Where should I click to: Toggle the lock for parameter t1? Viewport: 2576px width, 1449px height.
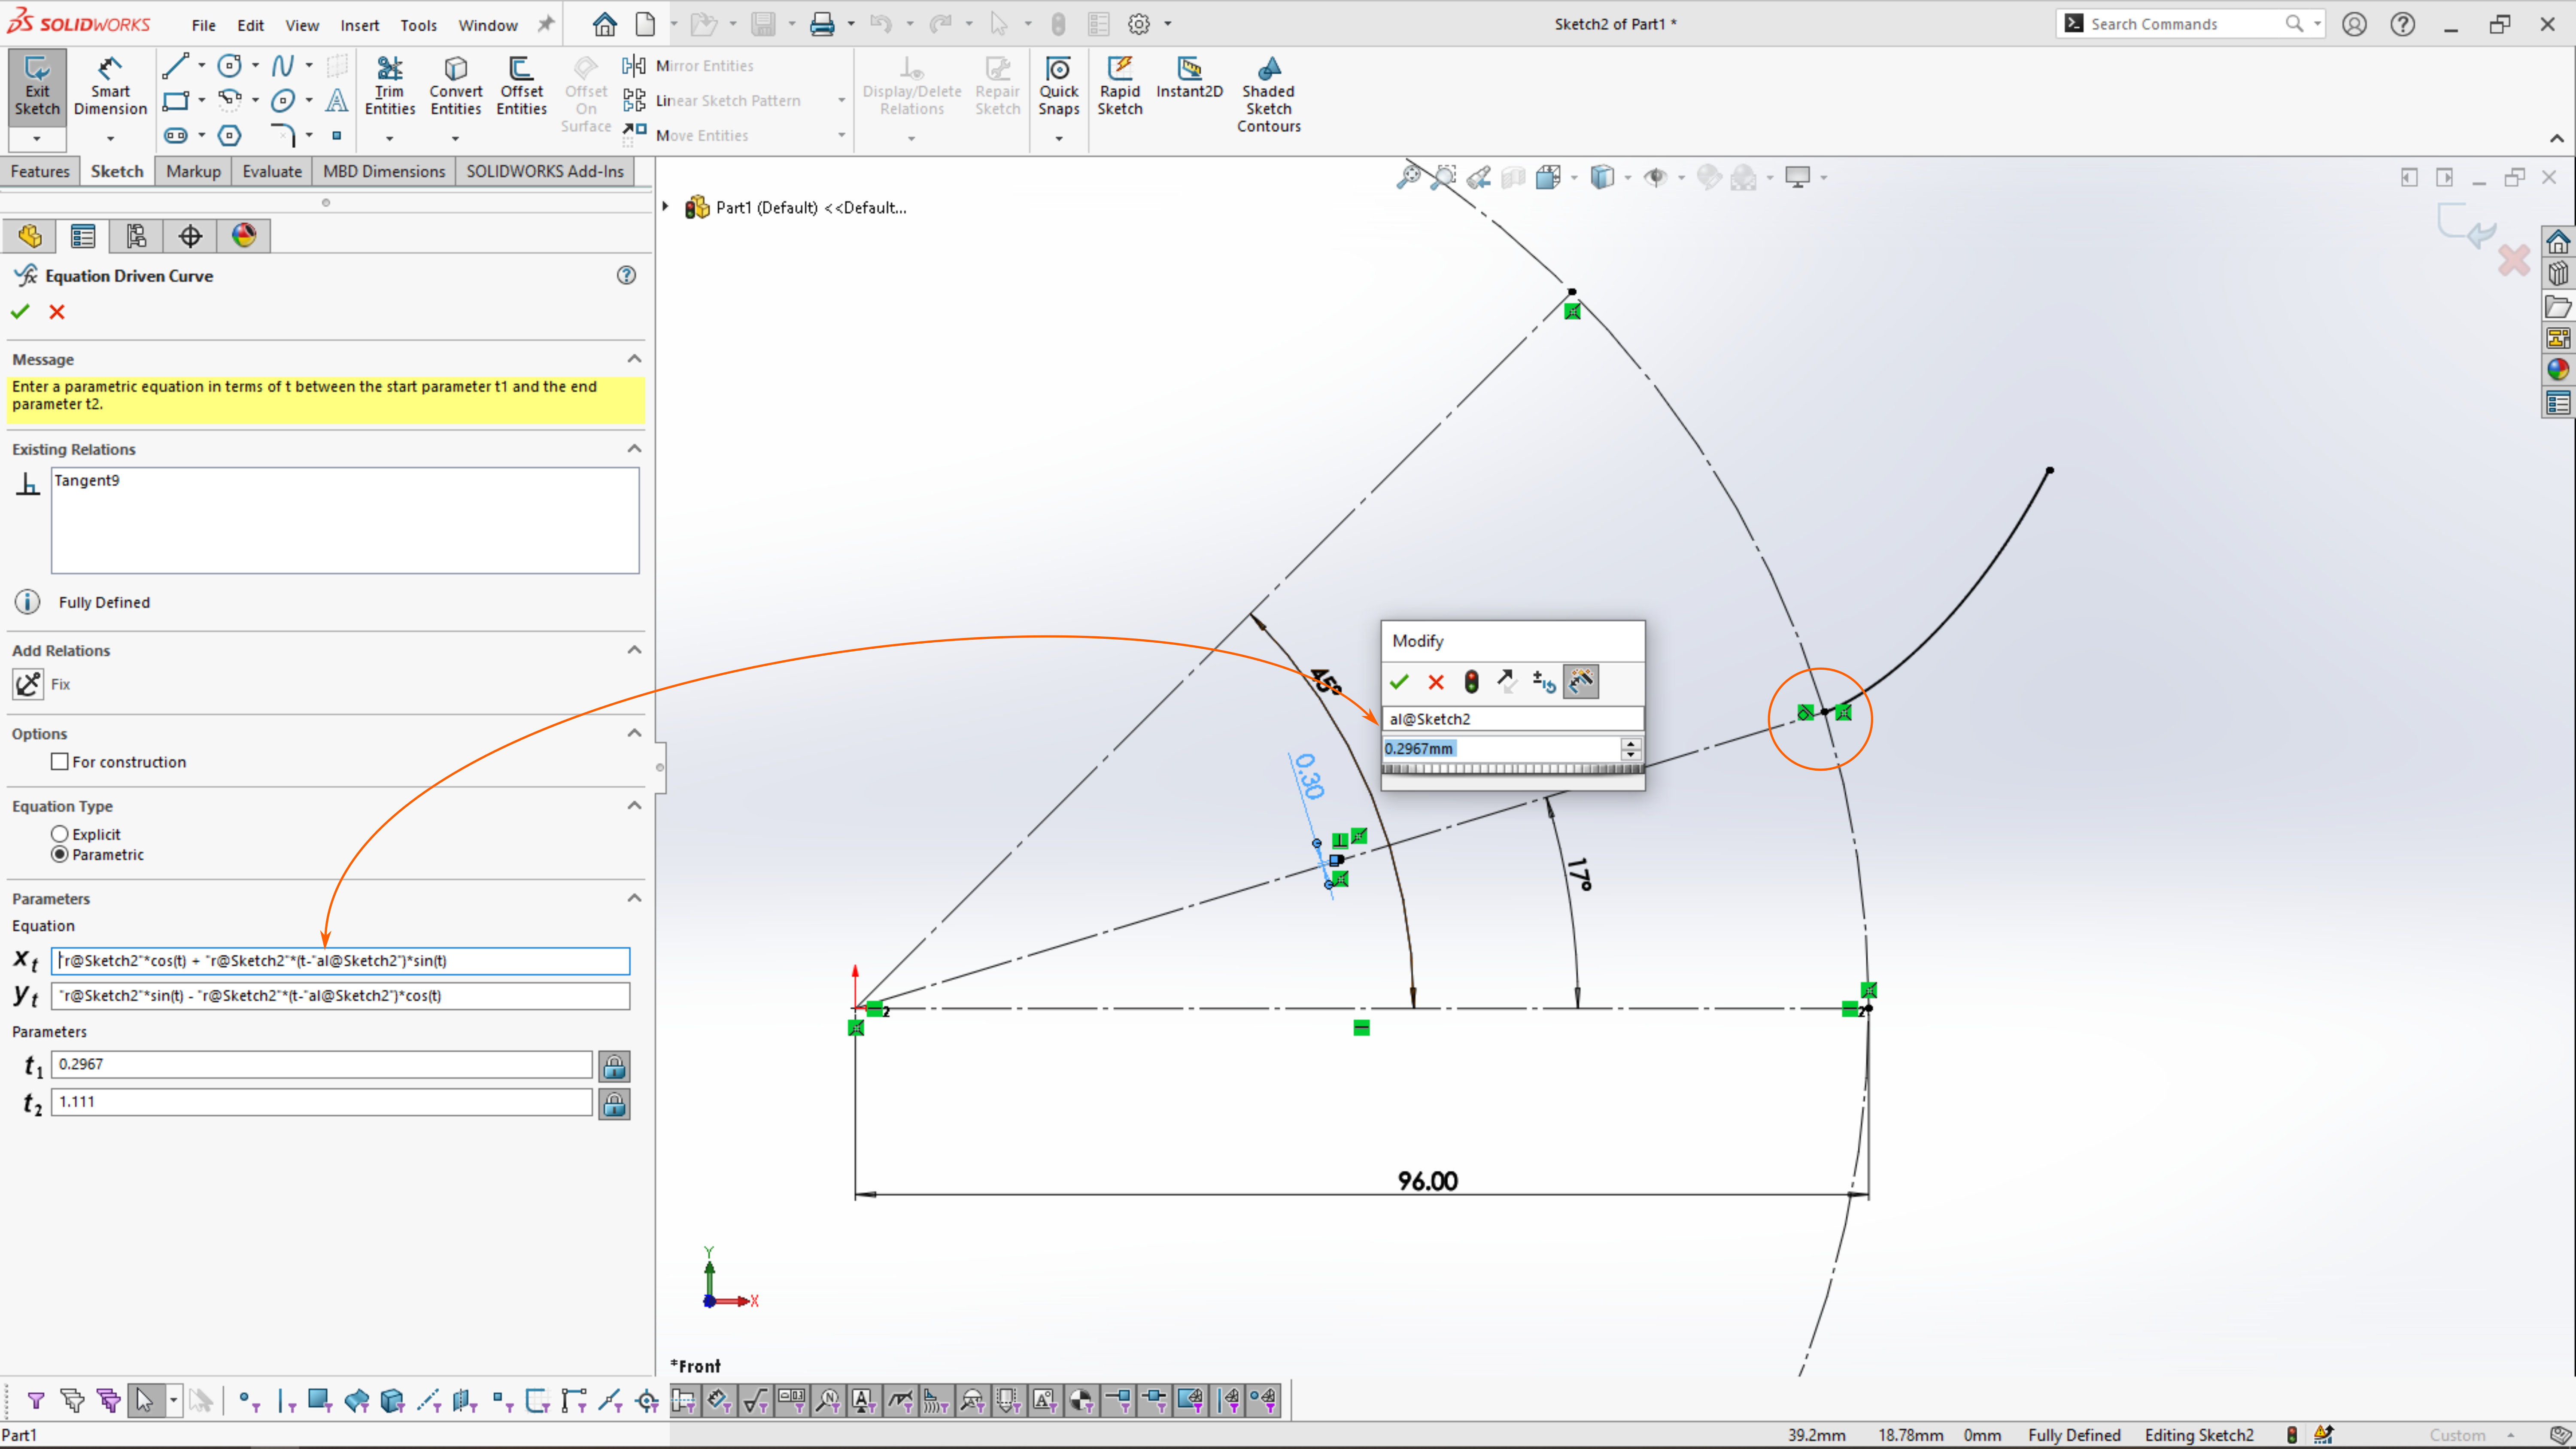pyautogui.click(x=614, y=1067)
